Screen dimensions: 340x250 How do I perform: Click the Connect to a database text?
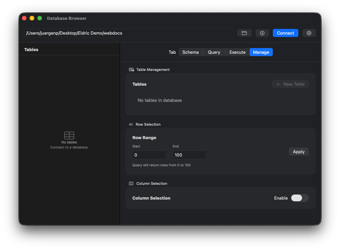pyautogui.click(x=69, y=147)
